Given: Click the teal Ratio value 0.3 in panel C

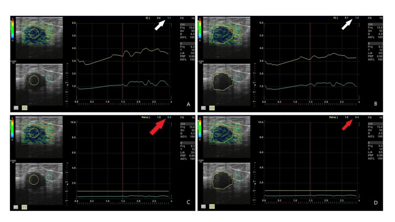Looking at the screenshot, I should 169,117.
